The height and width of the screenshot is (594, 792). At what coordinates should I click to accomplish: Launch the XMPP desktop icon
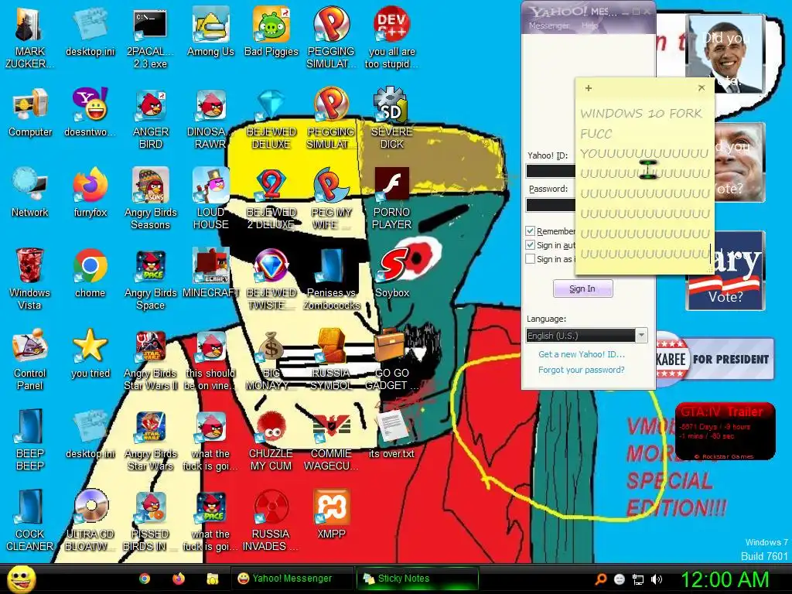tap(331, 514)
